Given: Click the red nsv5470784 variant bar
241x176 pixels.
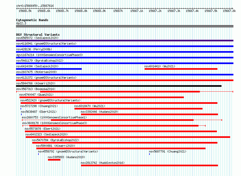Looking at the screenshot, I should 125,143.
